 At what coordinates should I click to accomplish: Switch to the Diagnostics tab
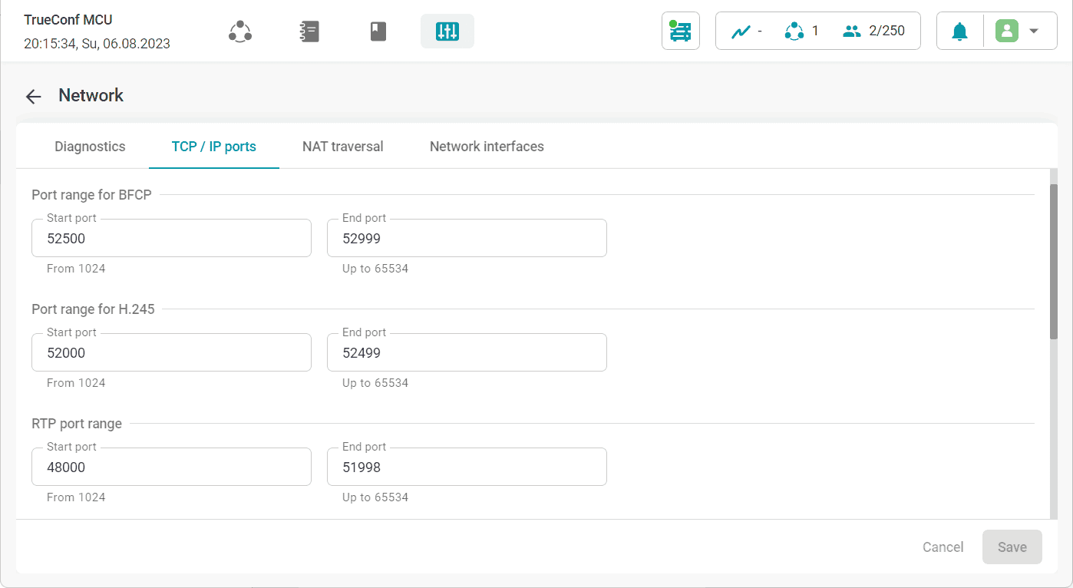coord(90,147)
